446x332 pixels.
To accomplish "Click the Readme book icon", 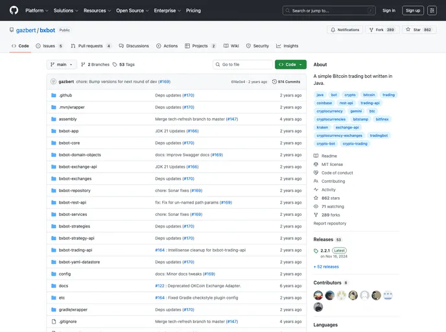I will [316, 156].
